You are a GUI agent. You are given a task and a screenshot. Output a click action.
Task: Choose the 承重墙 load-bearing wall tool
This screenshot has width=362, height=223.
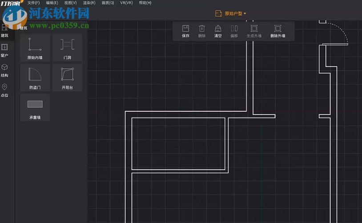click(35, 107)
